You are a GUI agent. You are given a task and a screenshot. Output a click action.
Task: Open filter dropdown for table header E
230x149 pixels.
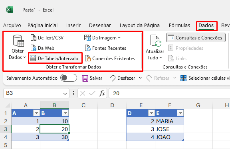180,113
